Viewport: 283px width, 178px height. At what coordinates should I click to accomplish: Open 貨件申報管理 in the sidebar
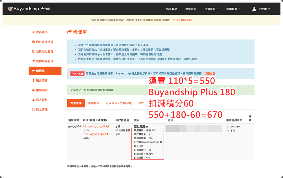click(44, 61)
